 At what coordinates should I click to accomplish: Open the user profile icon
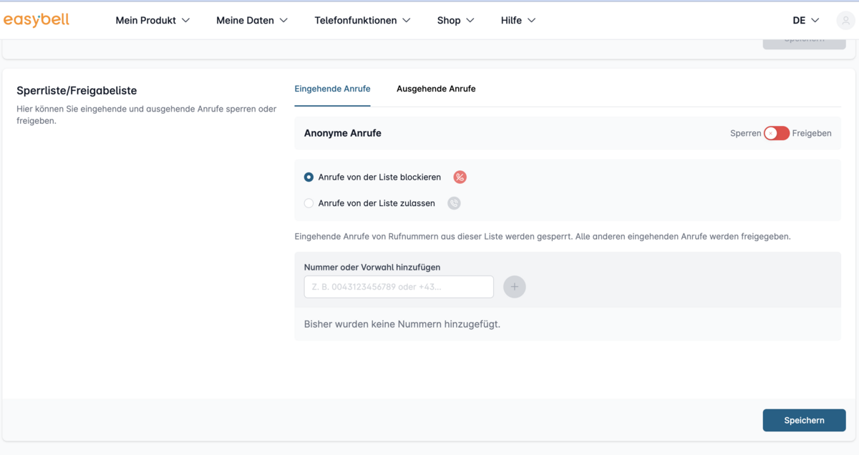[x=845, y=21]
